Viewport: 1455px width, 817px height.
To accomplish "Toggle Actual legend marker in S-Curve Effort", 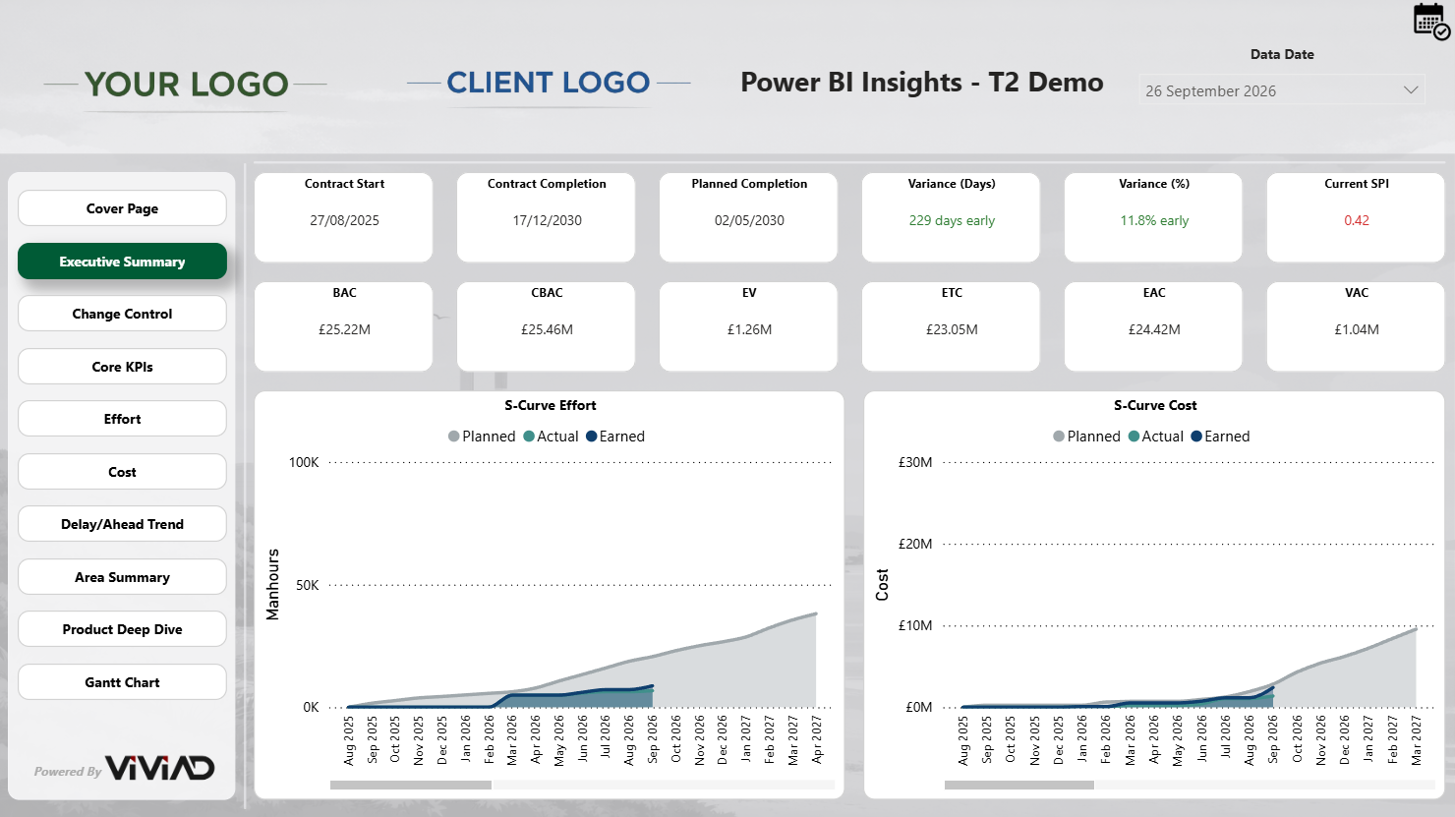I will [529, 437].
